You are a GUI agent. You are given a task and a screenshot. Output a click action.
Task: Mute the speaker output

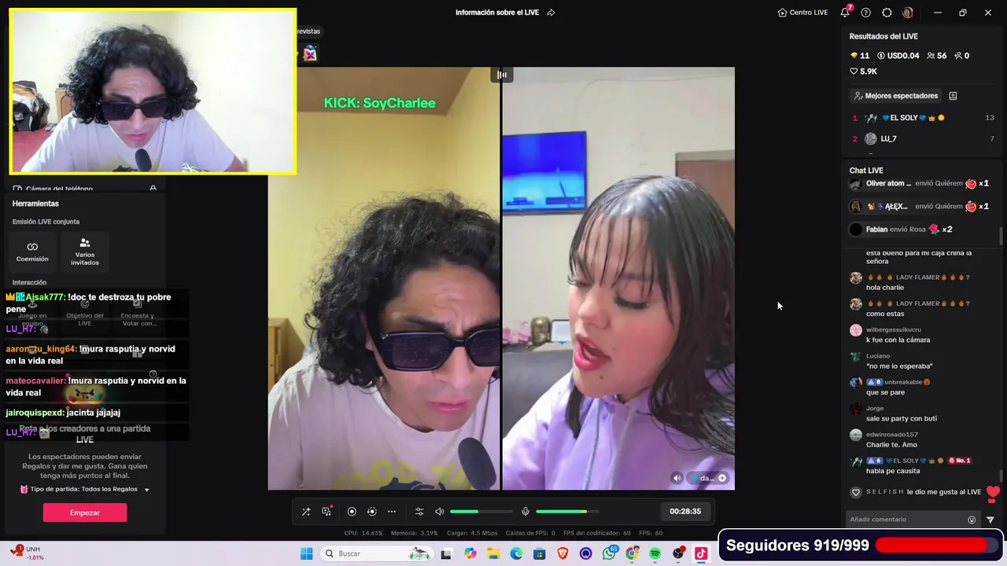440,512
